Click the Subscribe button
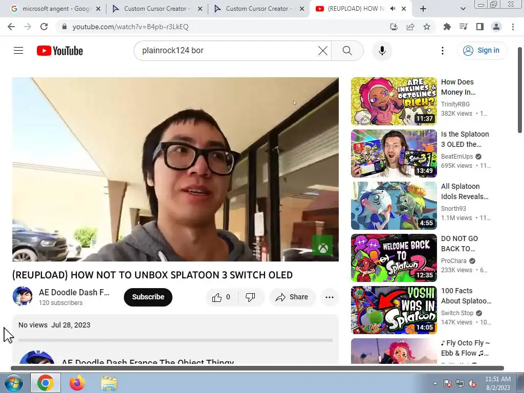This screenshot has width=524, height=393. tap(148, 297)
